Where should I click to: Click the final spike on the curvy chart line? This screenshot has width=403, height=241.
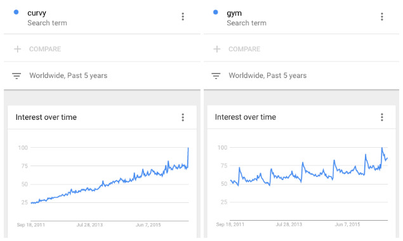click(188, 148)
